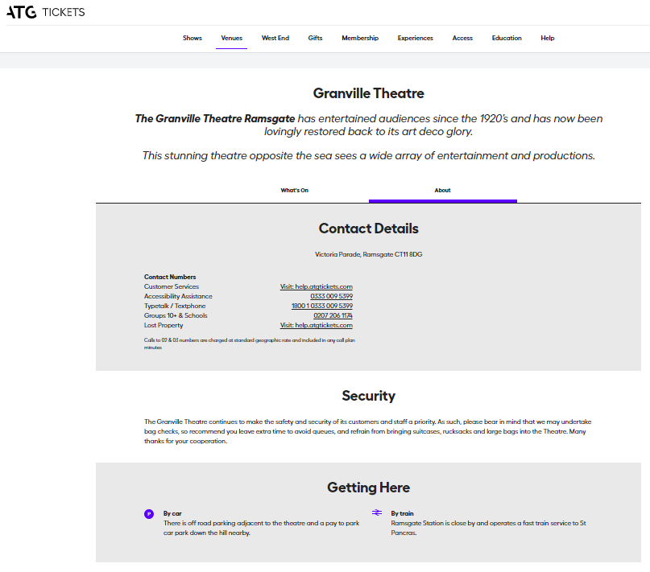Click Access in the navigation bar

pos(462,38)
